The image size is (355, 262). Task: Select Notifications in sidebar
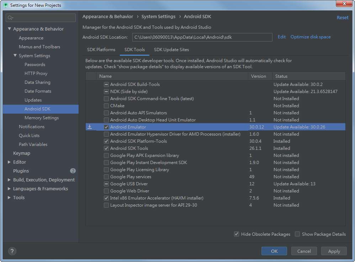[31, 126]
